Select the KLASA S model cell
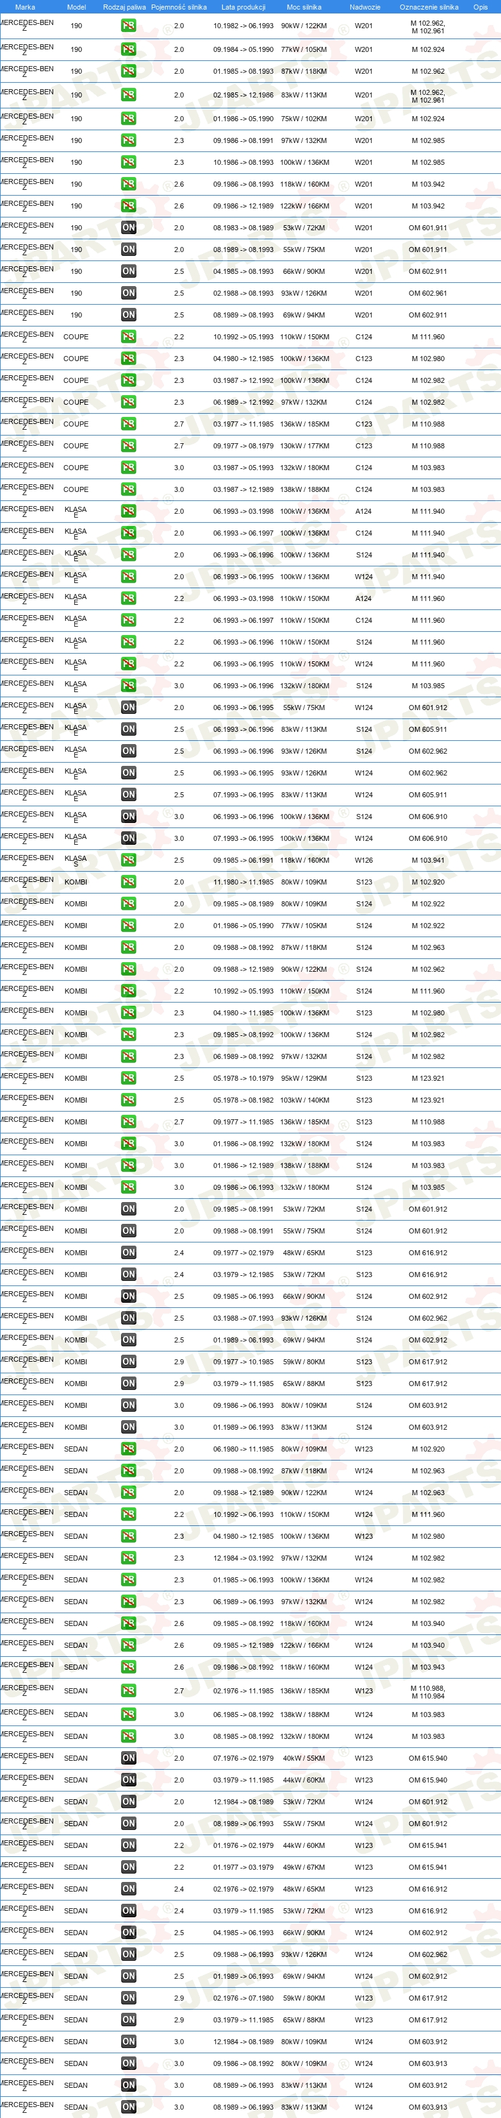This screenshot has width=501, height=2118. pyautogui.click(x=76, y=861)
